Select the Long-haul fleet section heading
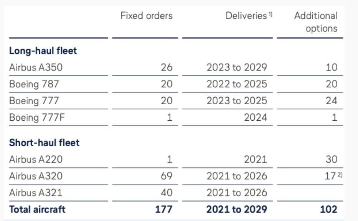 (43, 51)
